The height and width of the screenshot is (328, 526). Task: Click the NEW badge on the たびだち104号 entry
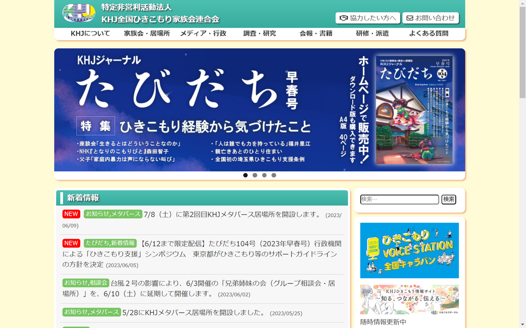(x=71, y=243)
